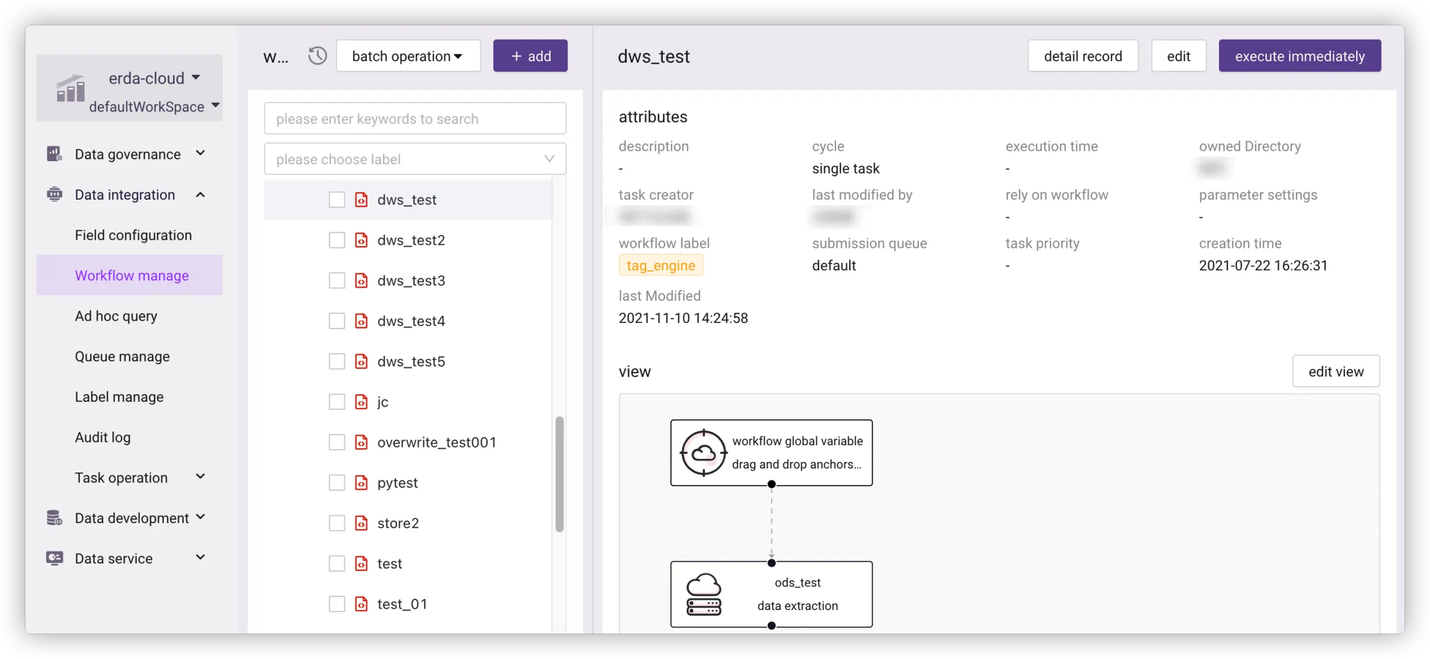This screenshot has height=659, width=1430.
Task: Enable the checkbox next to store2
Action: (337, 523)
